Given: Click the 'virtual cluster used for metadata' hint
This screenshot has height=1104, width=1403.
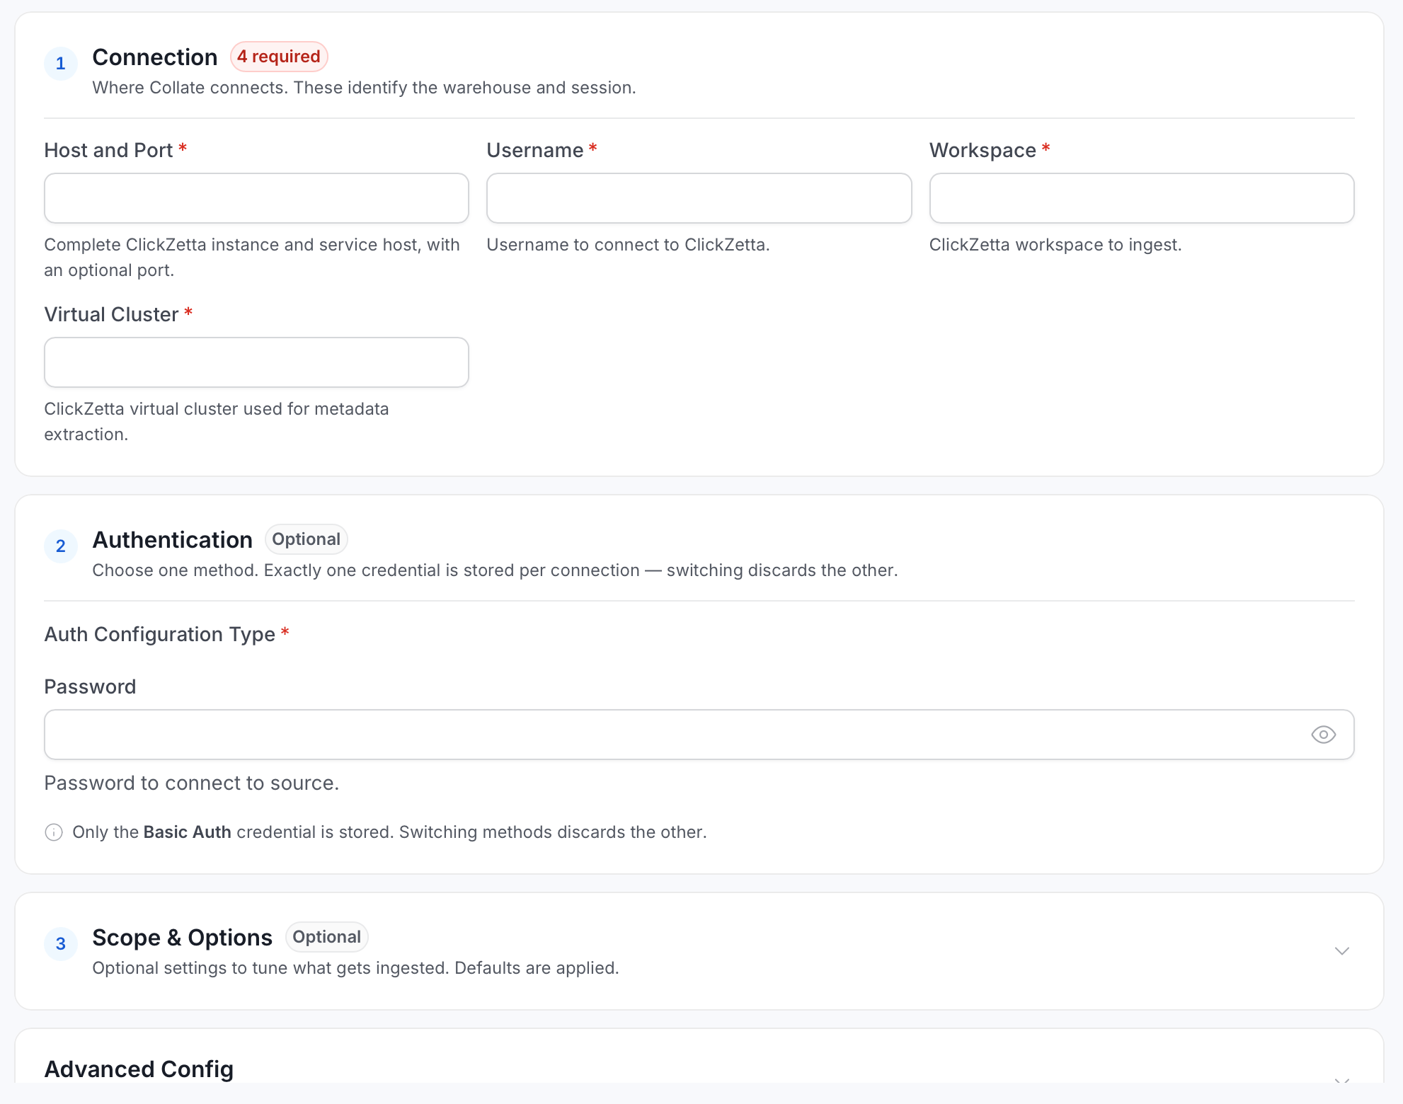Looking at the screenshot, I should click(x=217, y=422).
